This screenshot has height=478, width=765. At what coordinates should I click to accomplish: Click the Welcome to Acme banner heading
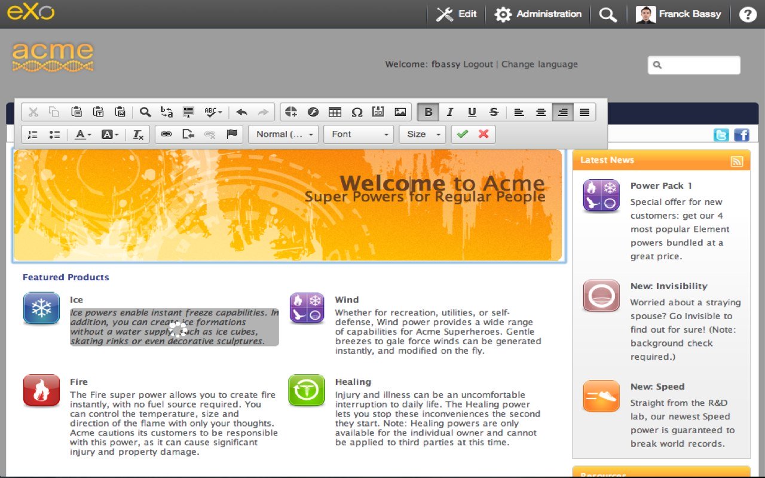point(442,183)
